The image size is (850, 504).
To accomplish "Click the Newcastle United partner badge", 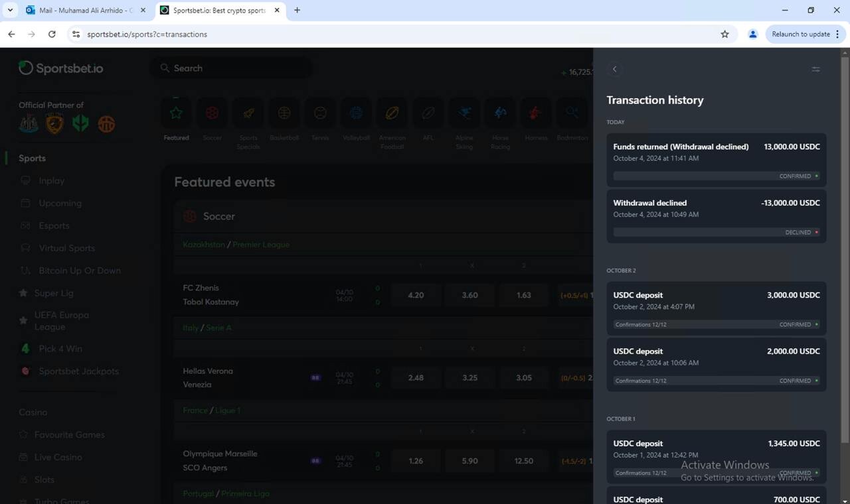I will 29,124.
